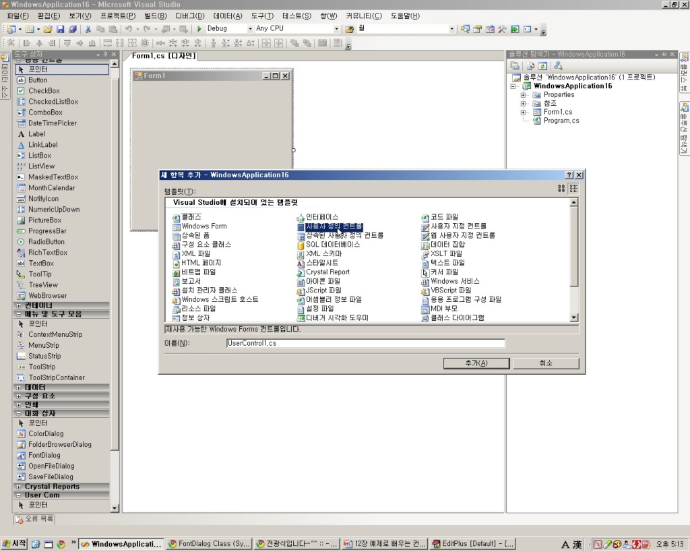Open the find combo box dropdown
This screenshot has width=690, height=552.
(451, 28)
